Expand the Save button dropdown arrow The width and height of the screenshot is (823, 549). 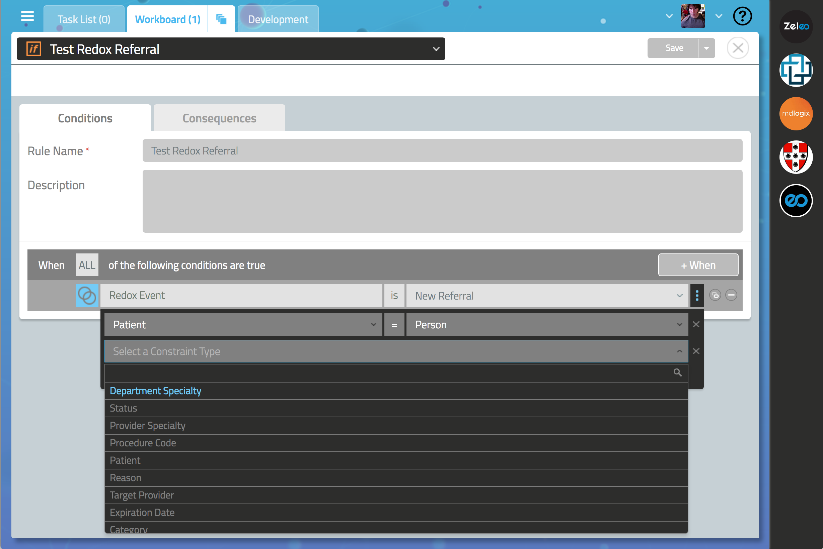click(706, 48)
